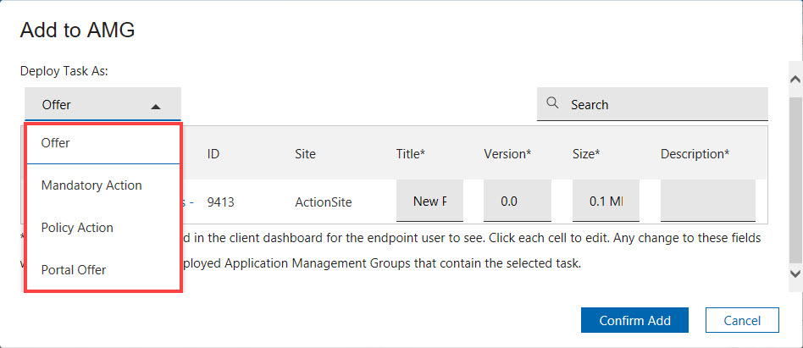
Task: Click the Version* column header
Action: click(x=507, y=154)
